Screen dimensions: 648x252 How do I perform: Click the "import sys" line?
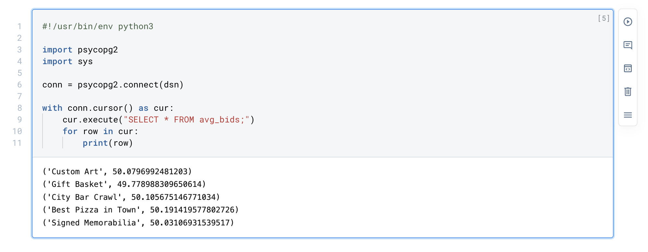(x=67, y=61)
